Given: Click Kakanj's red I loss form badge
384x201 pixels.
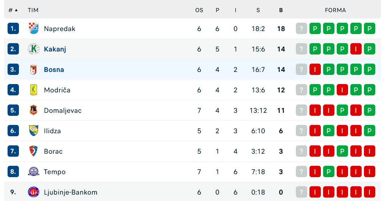Looking at the screenshot, I should pos(356,49).
